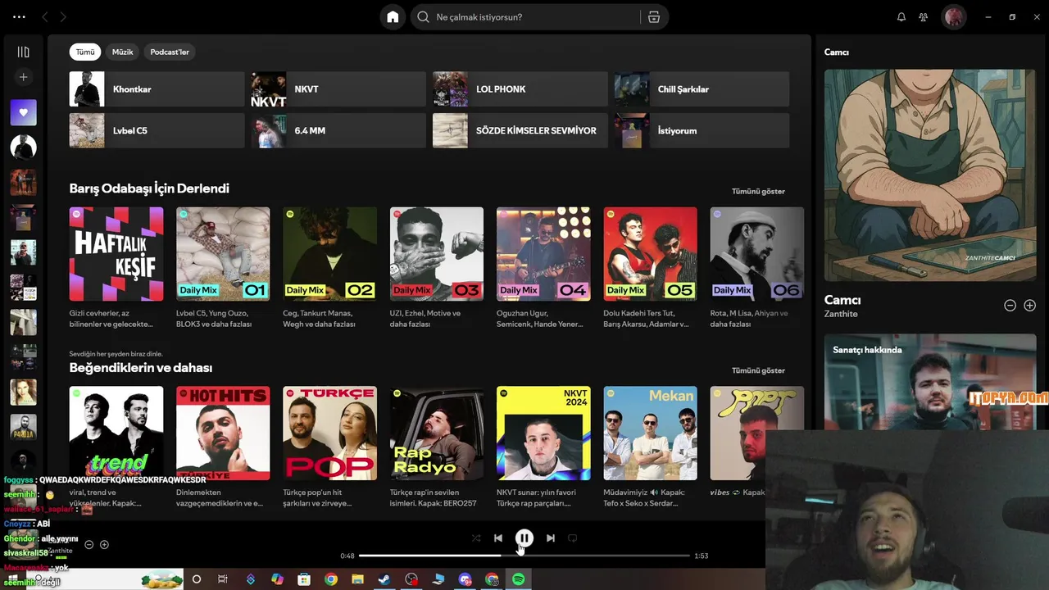Navigate forward with the right arrow
The image size is (1049, 590).
(63, 17)
